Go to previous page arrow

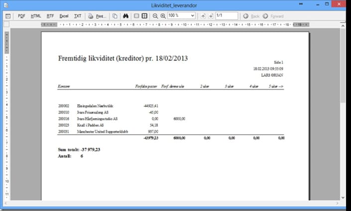coord(203,16)
